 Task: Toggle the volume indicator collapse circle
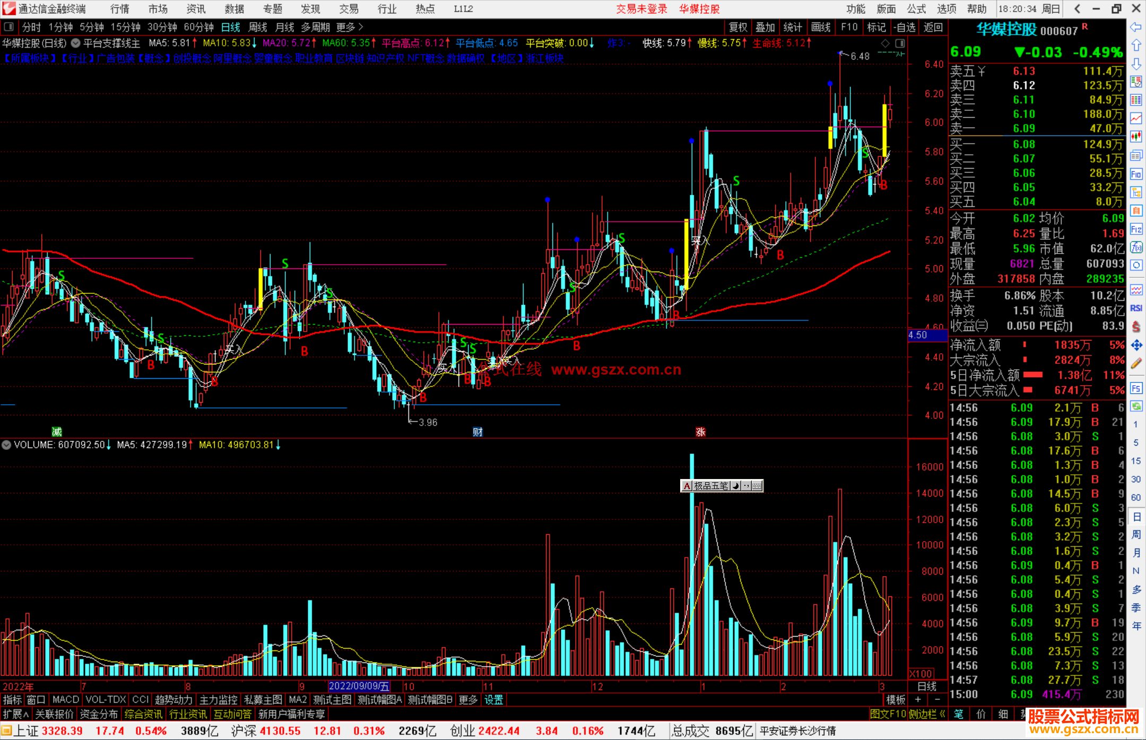click(x=6, y=445)
